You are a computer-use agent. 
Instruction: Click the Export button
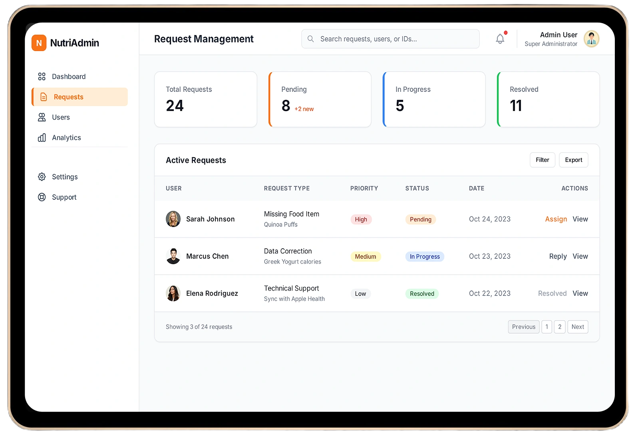[x=573, y=160]
